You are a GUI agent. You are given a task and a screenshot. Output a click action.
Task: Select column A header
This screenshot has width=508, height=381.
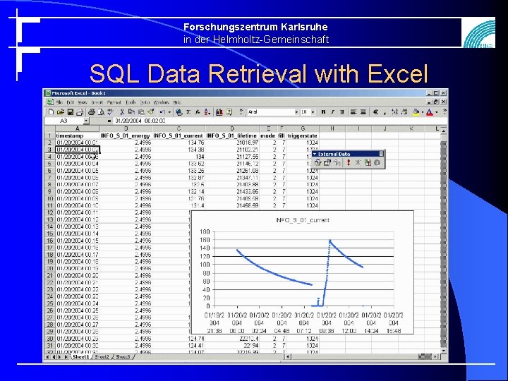[x=78, y=129]
